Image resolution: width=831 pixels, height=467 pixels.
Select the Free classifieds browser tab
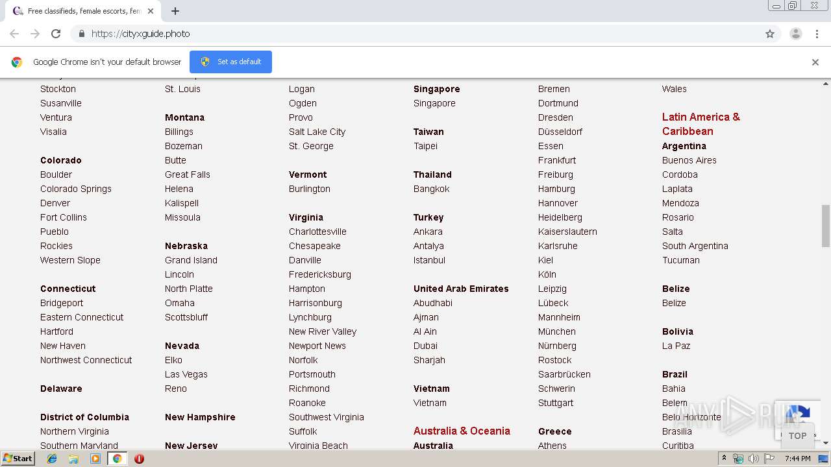coord(83,11)
